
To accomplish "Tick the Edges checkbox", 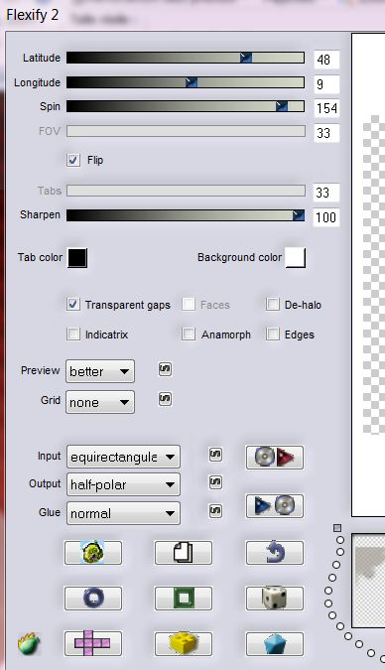I will pyautogui.click(x=272, y=335).
